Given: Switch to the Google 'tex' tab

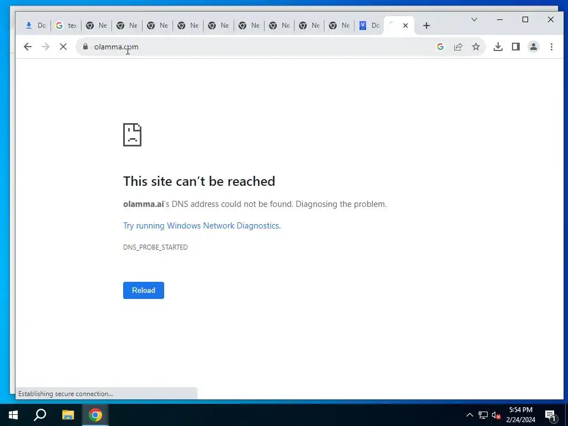Looking at the screenshot, I should tap(66, 26).
